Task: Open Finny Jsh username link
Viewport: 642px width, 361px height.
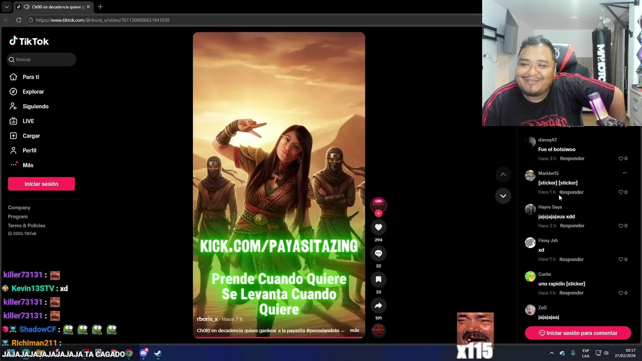Action: click(548, 241)
